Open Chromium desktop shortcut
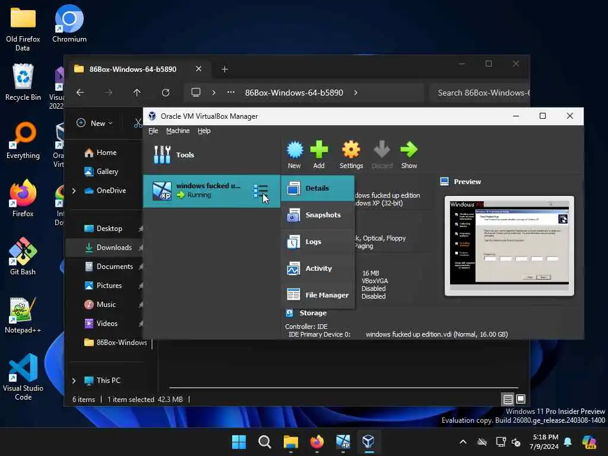 (69, 24)
